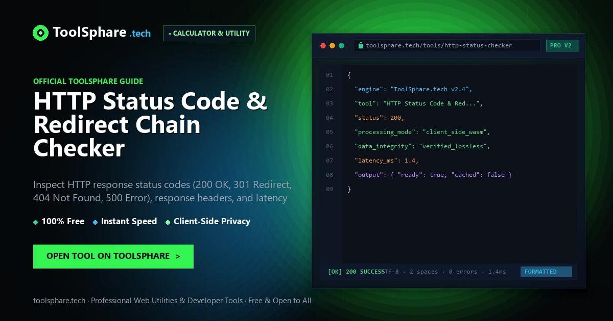The width and height of the screenshot is (613, 321).
Task: Click the "processing_mode": "client_side_wasm" line
Action: coord(422,132)
